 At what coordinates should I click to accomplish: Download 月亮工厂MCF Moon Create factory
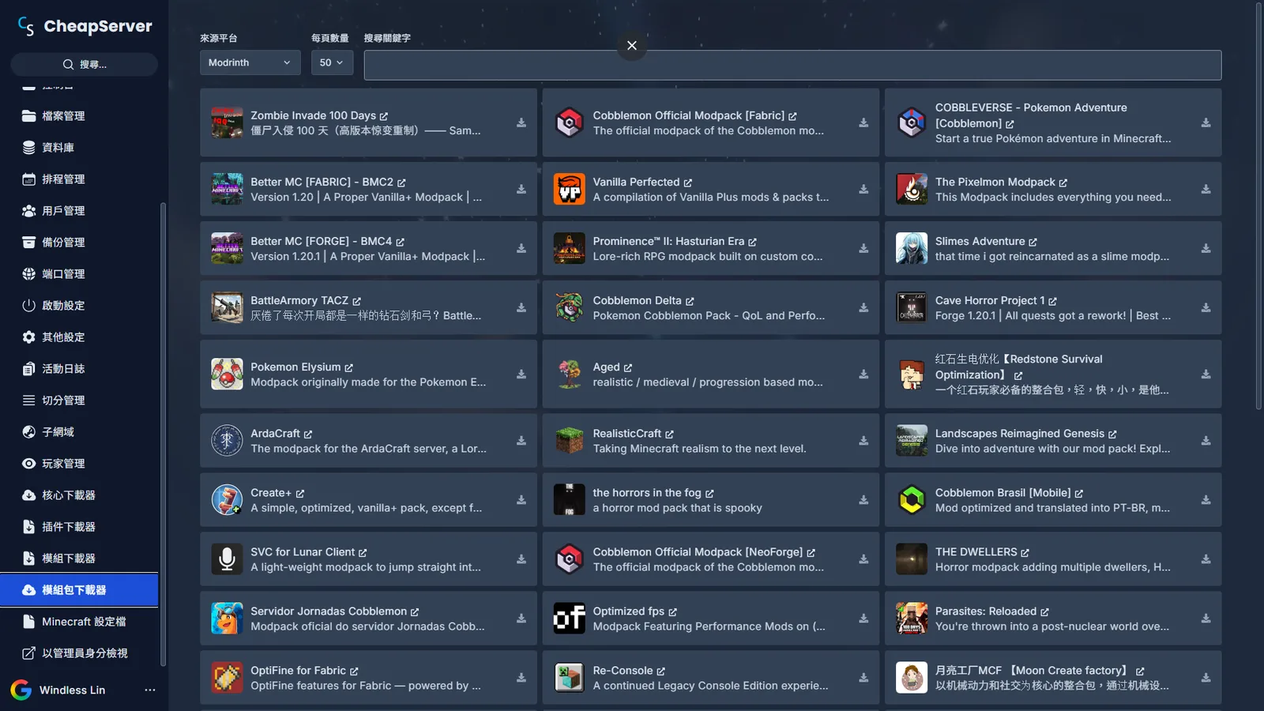click(x=1206, y=678)
